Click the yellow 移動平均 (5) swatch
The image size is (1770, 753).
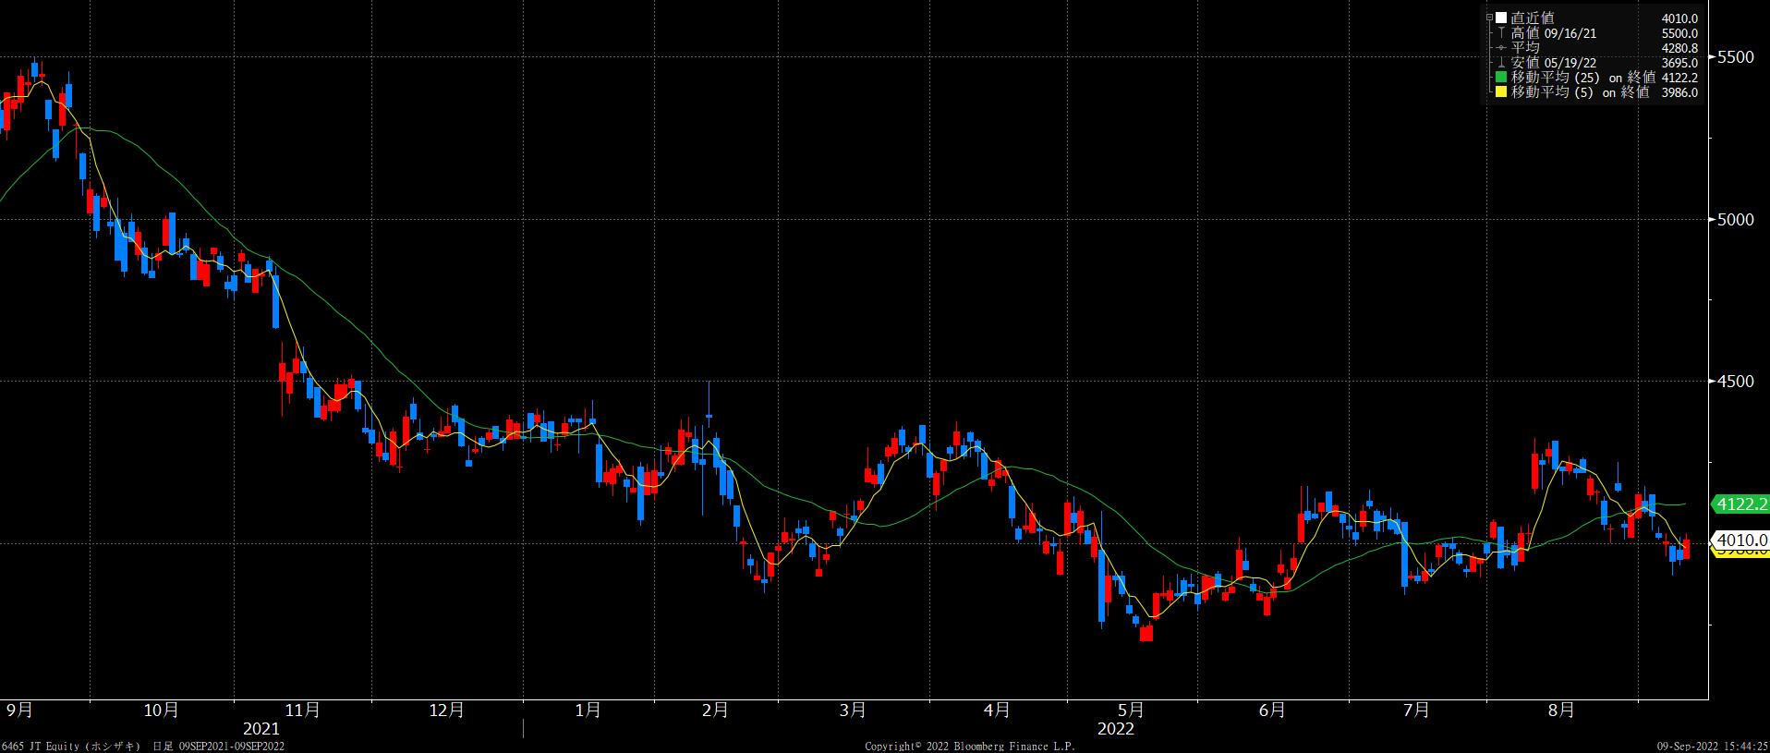pyautogui.click(x=1501, y=92)
